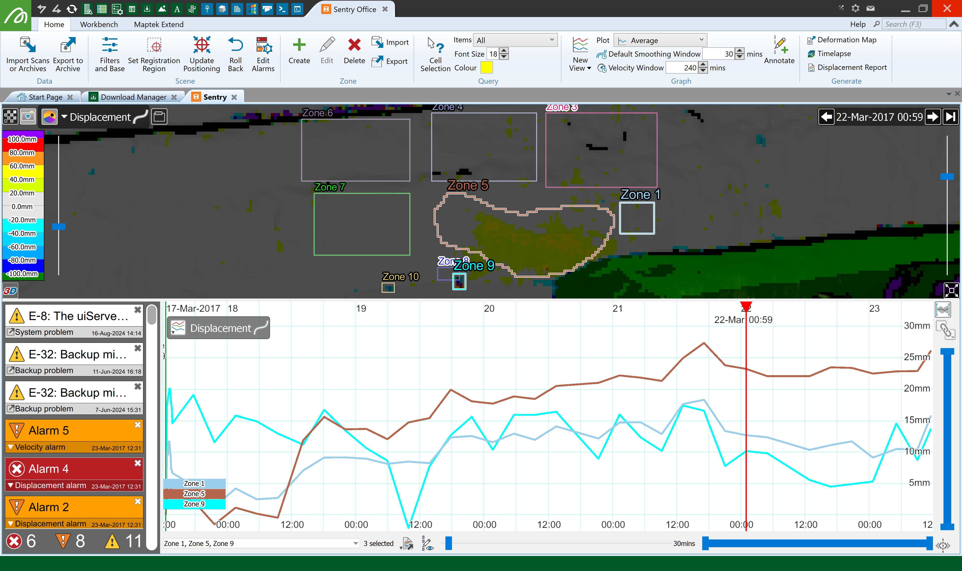Image resolution: width=962 pixels, height=571 pixels.
Task: Activate Cell Selection query tool
Action: click(x=435, y=54)
